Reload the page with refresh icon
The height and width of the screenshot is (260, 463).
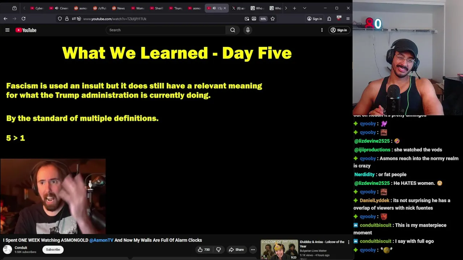[24, 18]
